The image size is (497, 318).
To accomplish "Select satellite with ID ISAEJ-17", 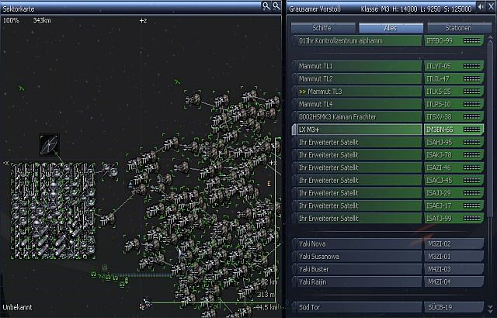I will tap(388, 206).
